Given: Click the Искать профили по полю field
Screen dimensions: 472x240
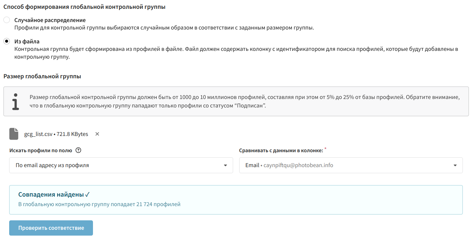Looking at the screenshot, I should tap(121, 165).
